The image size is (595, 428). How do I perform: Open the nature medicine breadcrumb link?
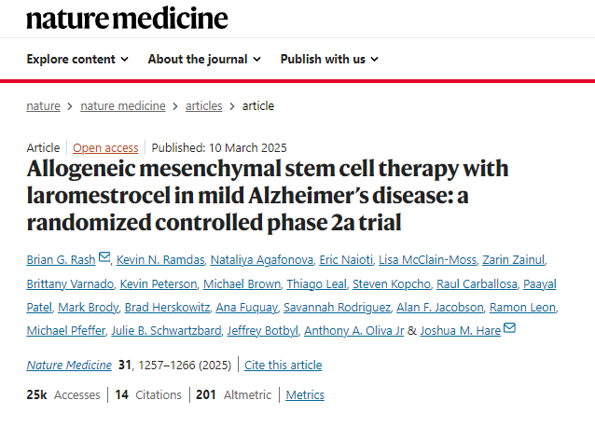(123, 106)
